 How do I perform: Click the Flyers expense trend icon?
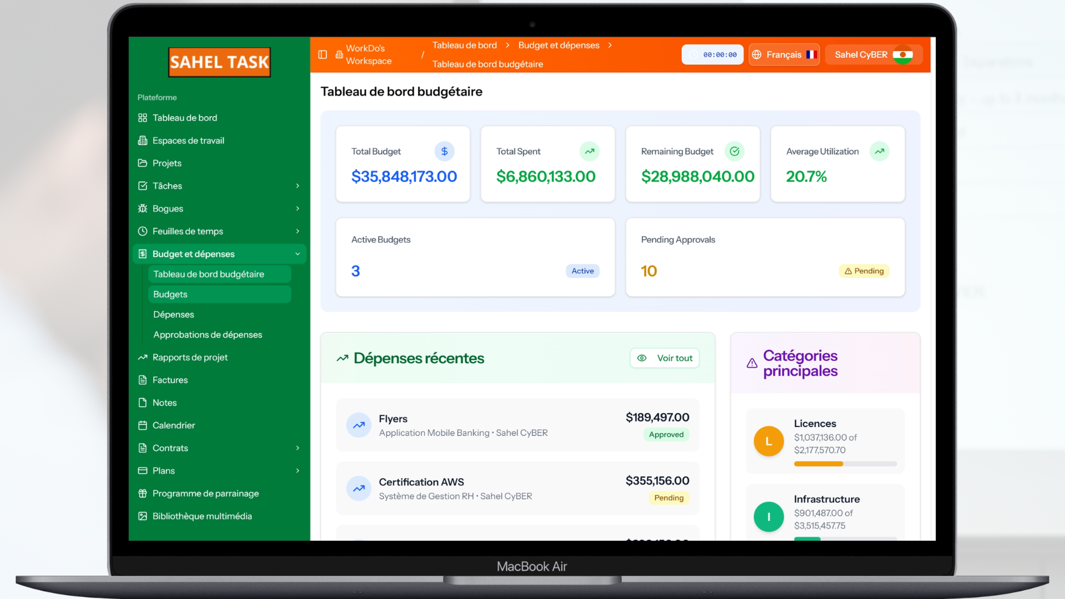tap(359, 425)
